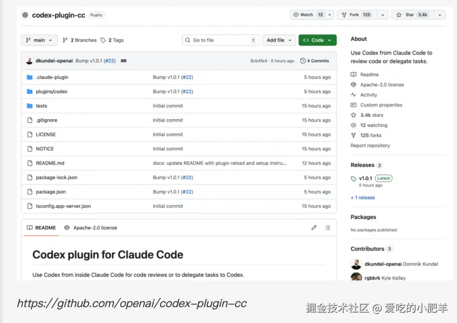
Task: Open the README outline list icon
Action: pos(327,227)
